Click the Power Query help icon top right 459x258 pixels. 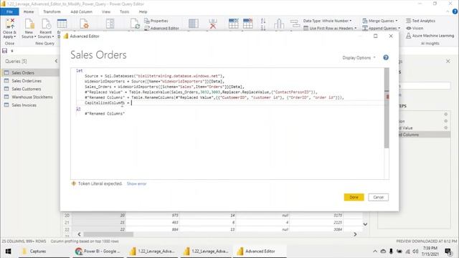(455, 11)
